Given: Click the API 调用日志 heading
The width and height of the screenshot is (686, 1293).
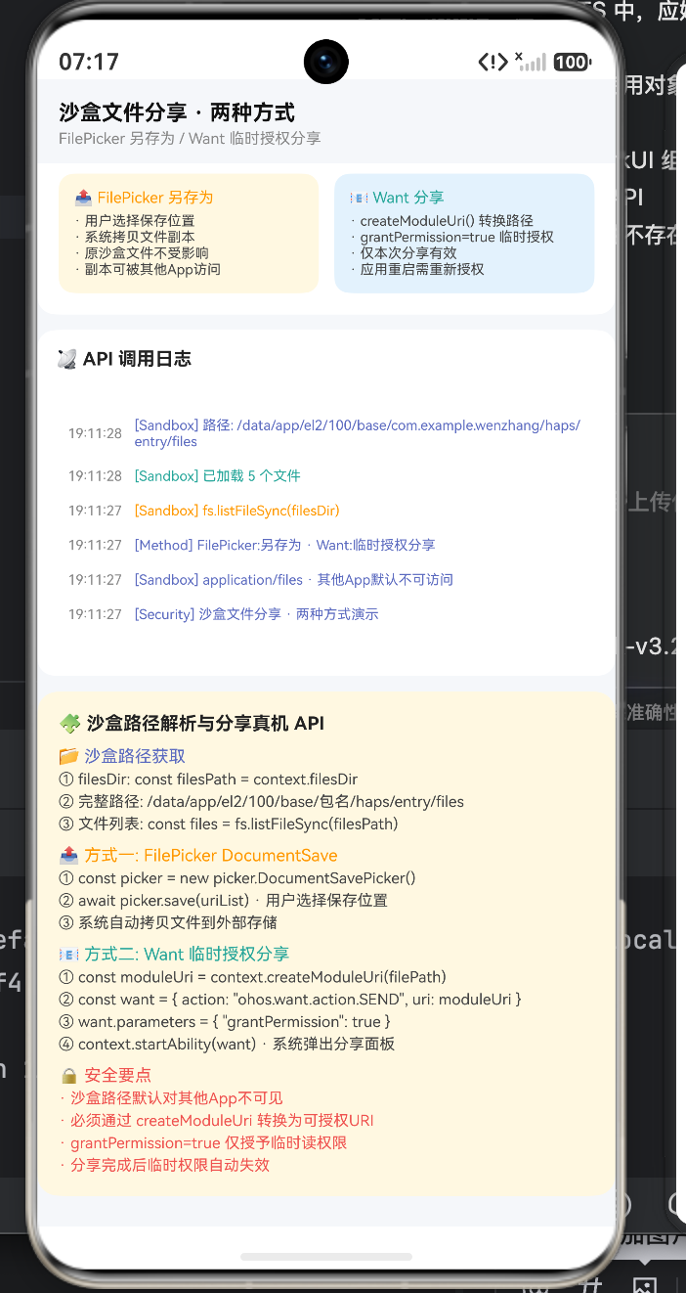Looking at the screenshot, I should tap(137, 359).
